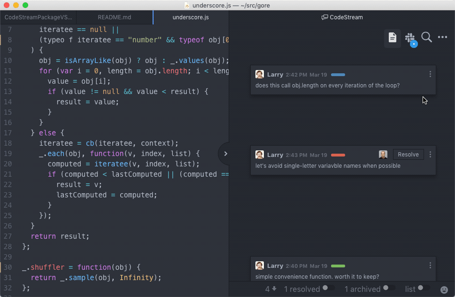Open the Slack integration icon with notification badge
455x297 pixels.
click(x=410, y=37)
